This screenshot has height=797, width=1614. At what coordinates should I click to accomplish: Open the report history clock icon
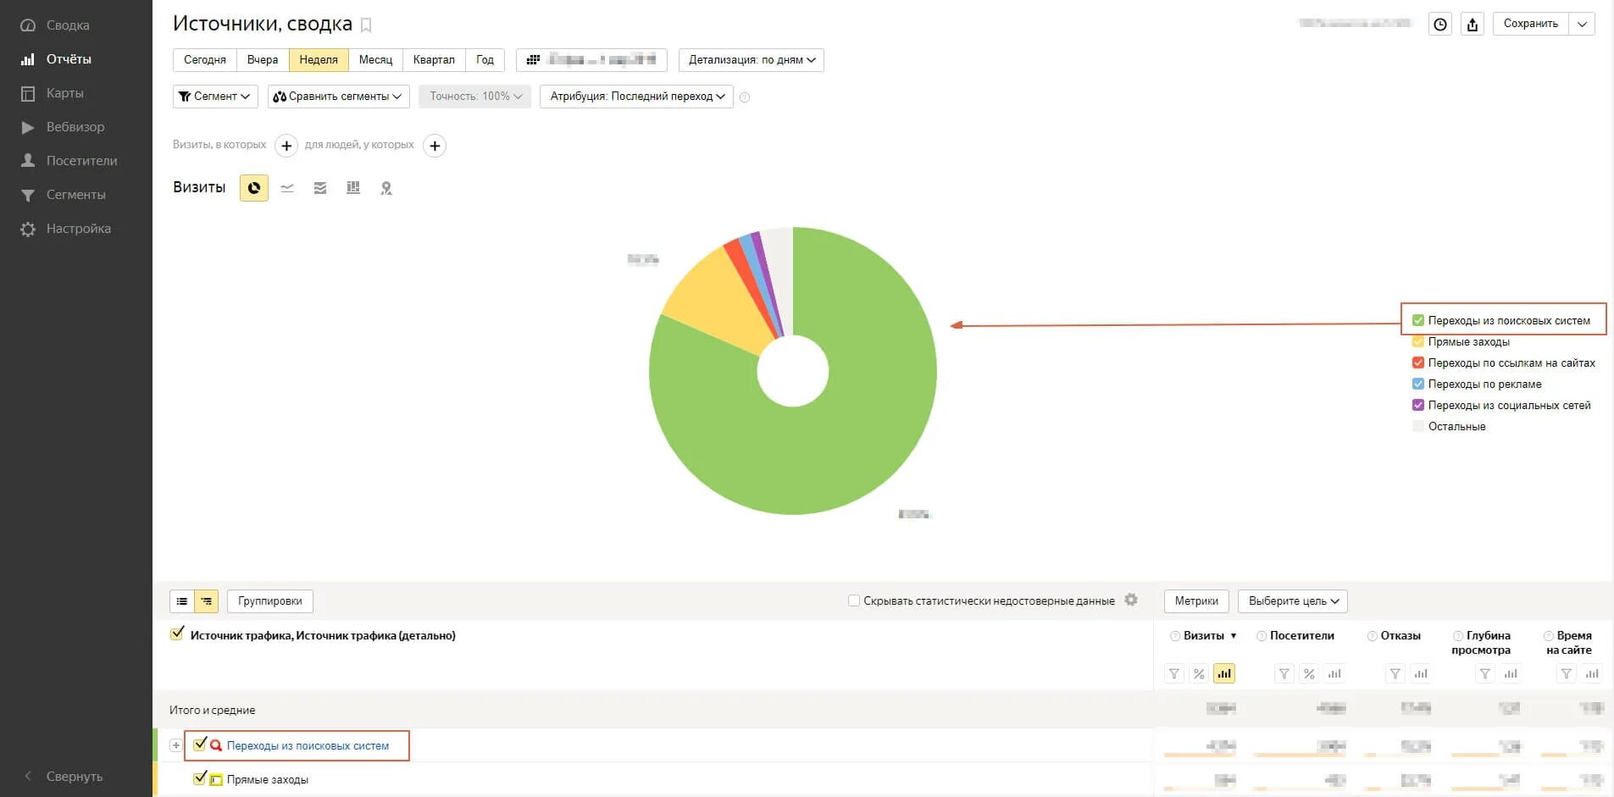pos(1440,25)
